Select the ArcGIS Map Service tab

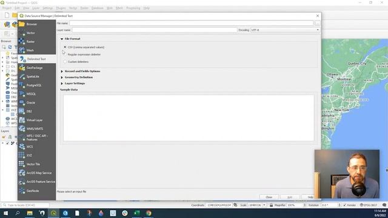36,173
